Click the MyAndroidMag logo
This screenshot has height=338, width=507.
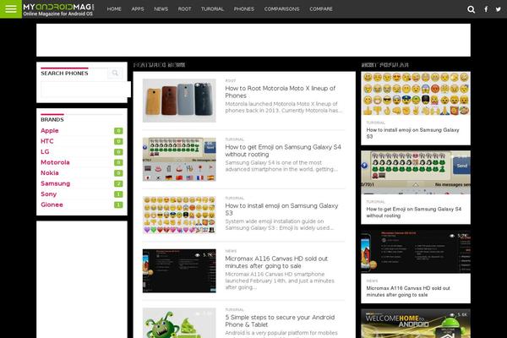point(58,9)
